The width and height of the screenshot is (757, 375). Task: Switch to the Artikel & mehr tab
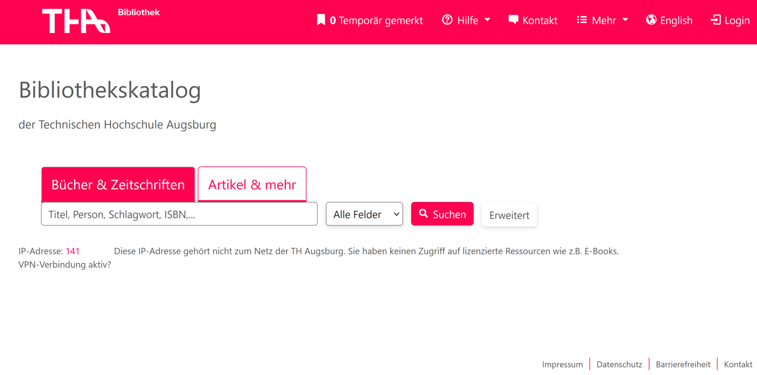[x=252, y=184]
